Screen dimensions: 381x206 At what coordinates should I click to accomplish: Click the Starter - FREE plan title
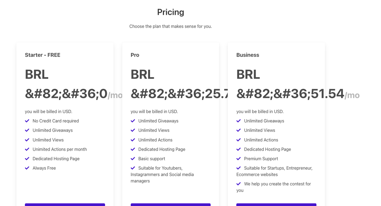43,55
